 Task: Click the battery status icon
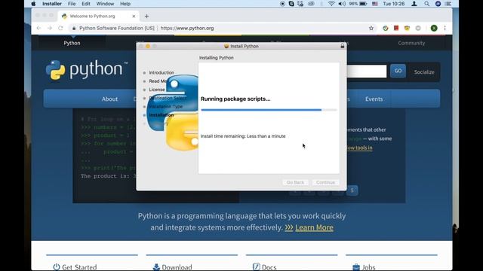[364, 4]
